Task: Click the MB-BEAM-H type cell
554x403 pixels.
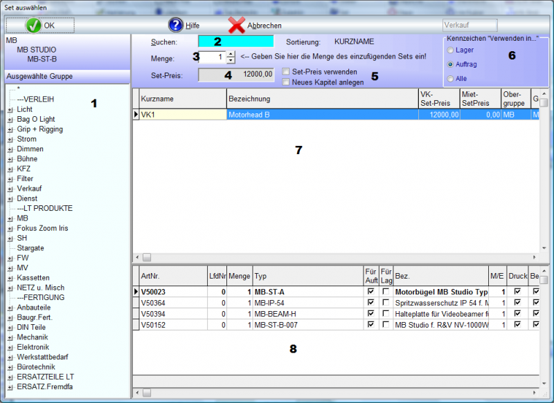Action: (x=308, y=314)
